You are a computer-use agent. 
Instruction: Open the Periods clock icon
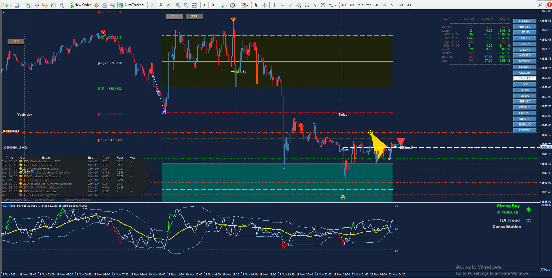232,5
